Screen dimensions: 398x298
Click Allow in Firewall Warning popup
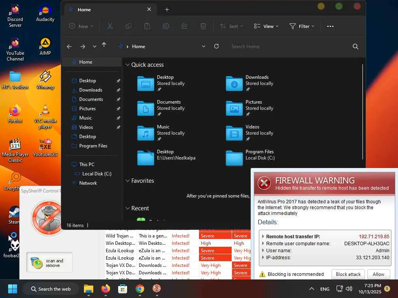pyautogui.click(x=379, y=274)
